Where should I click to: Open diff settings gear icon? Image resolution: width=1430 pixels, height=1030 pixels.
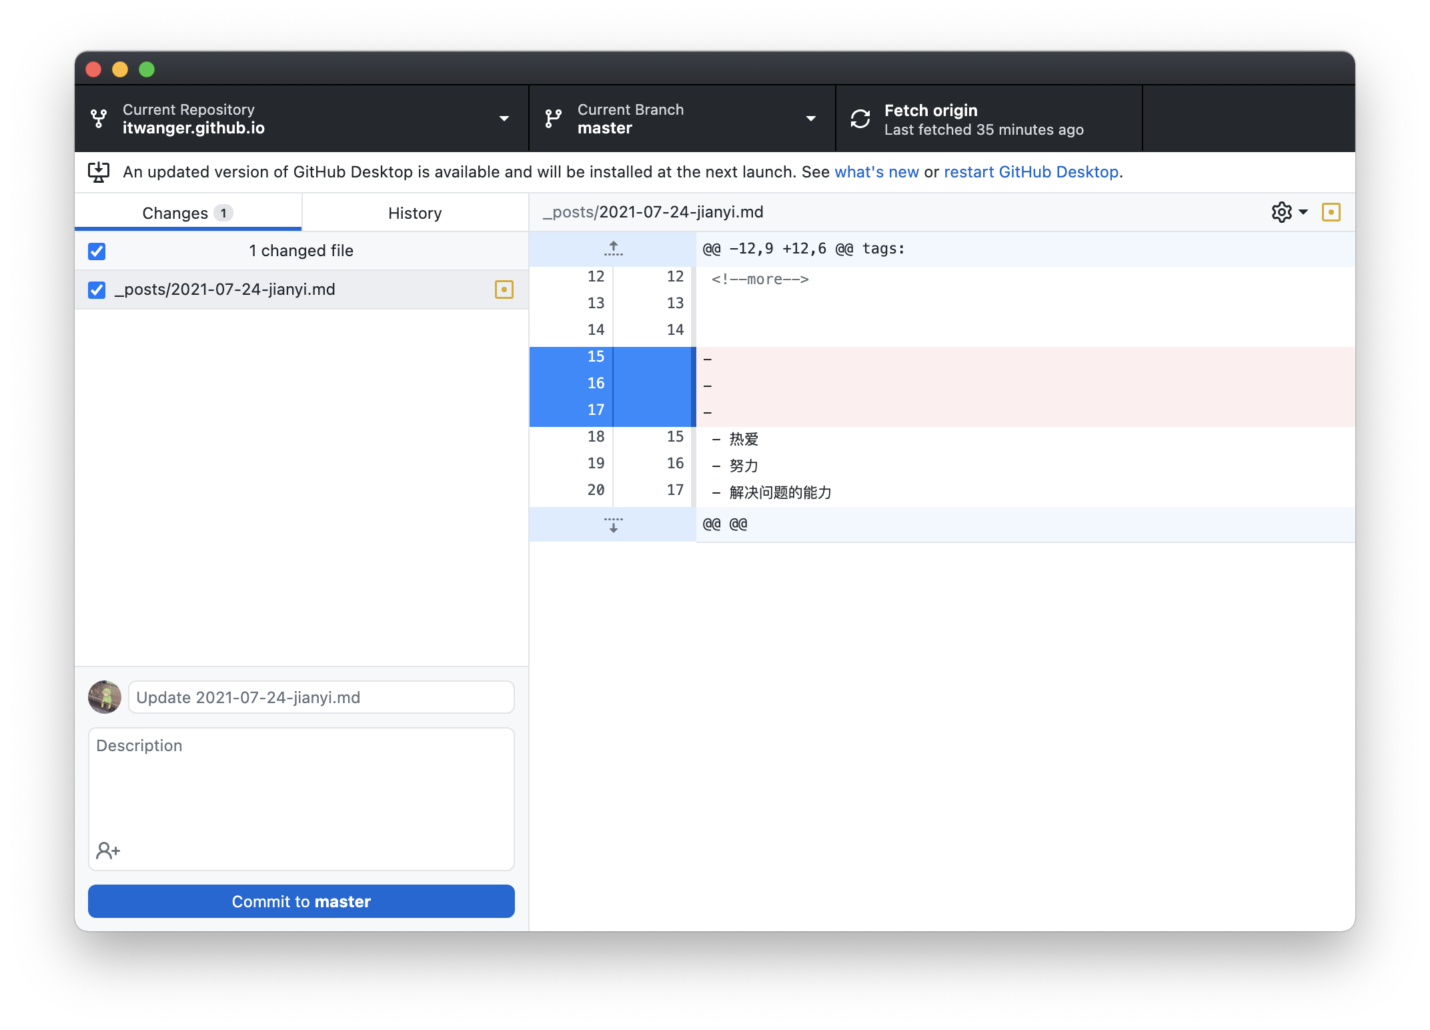1281,212
